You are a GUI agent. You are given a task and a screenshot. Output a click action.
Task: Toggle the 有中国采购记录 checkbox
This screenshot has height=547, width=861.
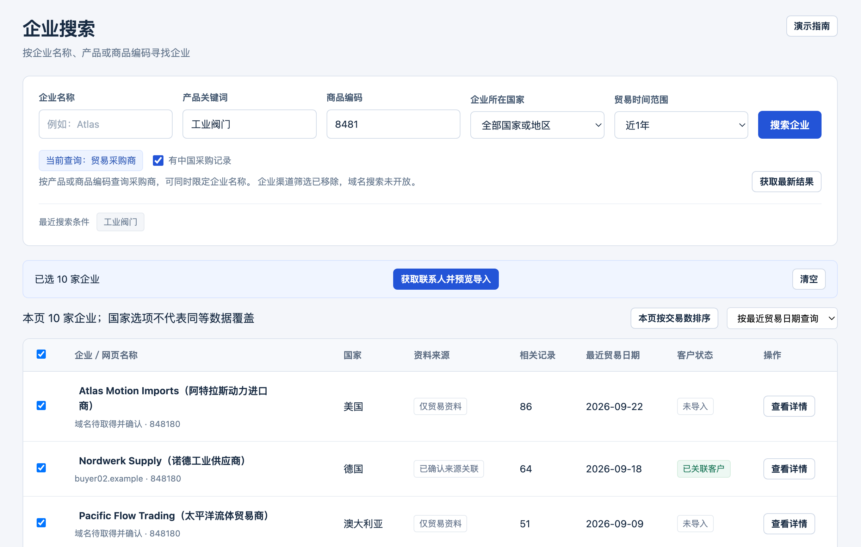(x=158, y=161)
